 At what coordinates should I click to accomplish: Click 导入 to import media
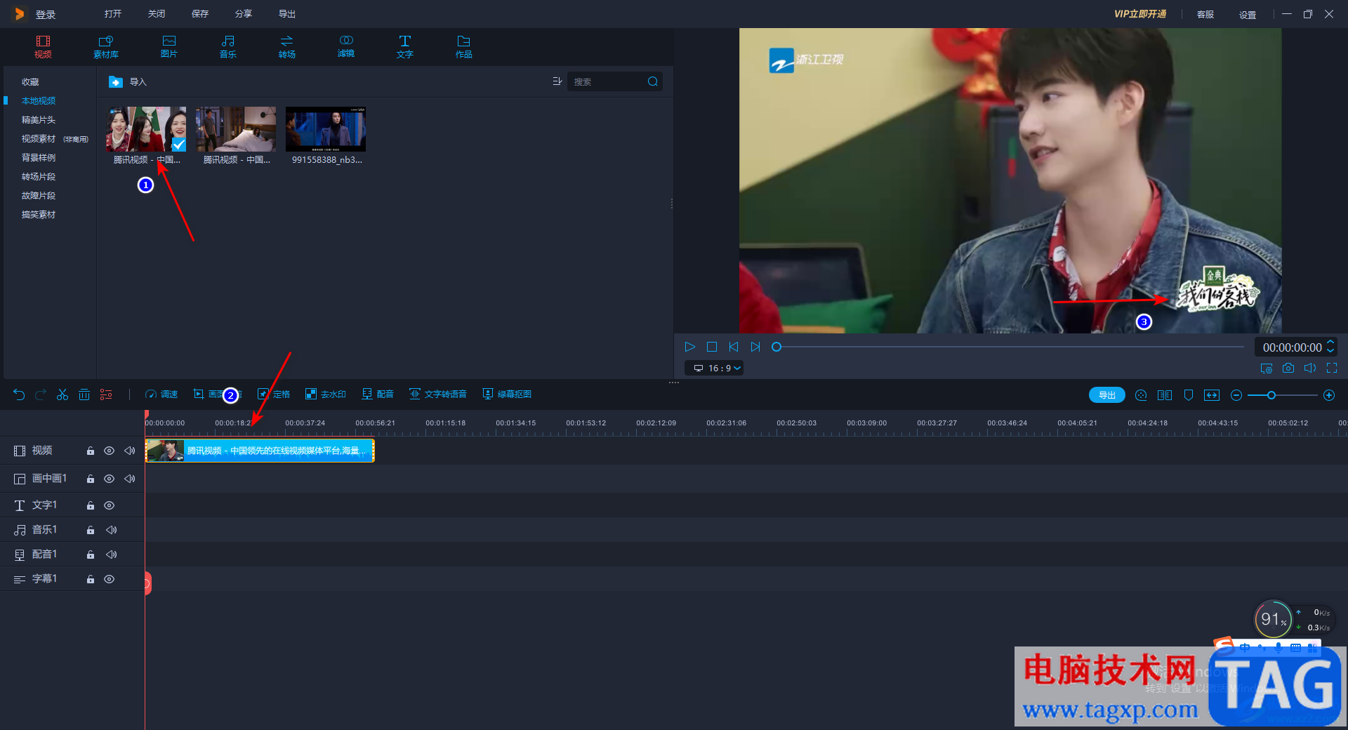click(128, 82)
